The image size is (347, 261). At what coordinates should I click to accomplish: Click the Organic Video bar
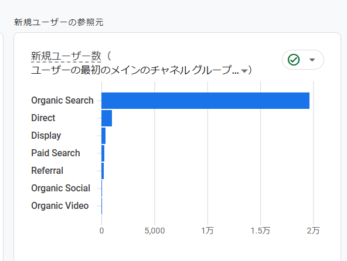click(x=102, y=206)
